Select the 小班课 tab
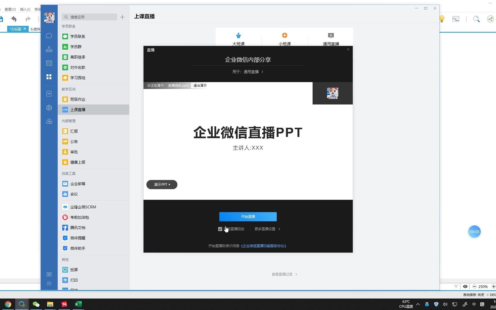Screen dimensions: 496x310 pos(285,39)
